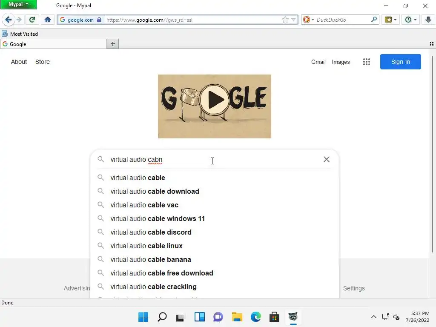The width and height of the screenshot is (436, 327).
Task: Open the Settings footer link
Action: 354,288
